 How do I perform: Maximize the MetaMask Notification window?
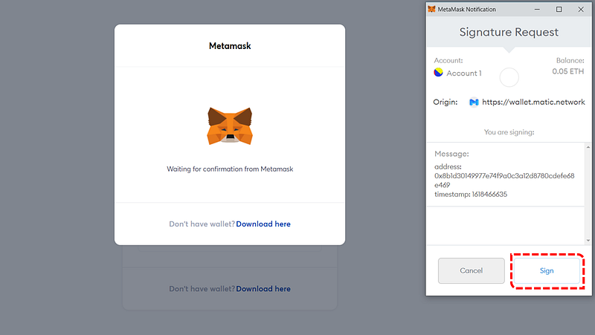[x=559, y=9]
